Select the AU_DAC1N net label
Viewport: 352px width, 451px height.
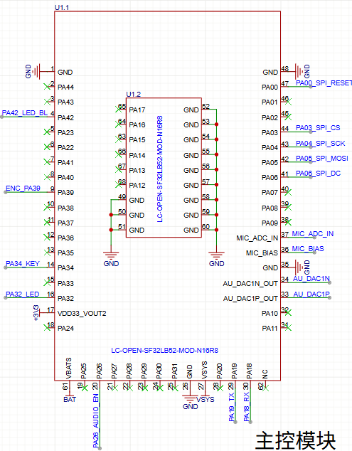pyautogui.click(x=311, y=278)
